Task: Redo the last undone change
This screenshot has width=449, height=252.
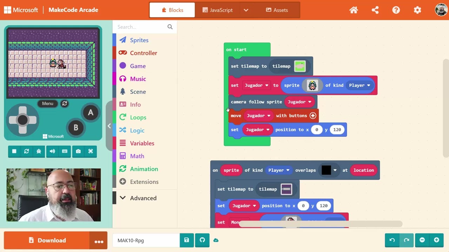Action: (x=407, y=240)
